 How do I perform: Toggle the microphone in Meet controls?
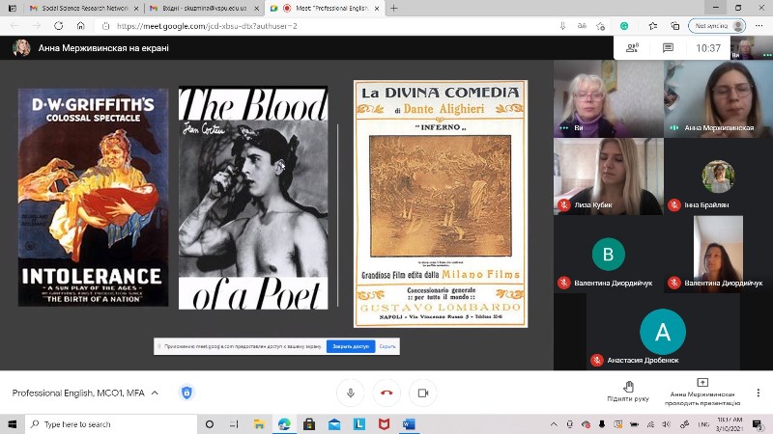pyautogui.click(x=351, y=393)
